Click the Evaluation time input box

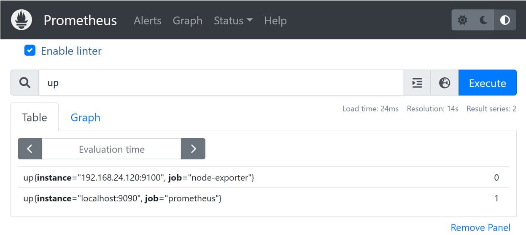111,149
